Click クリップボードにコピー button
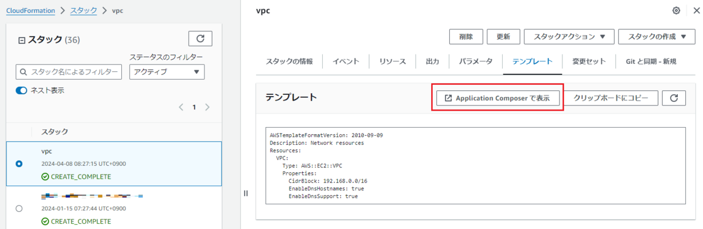 coord(611,98)
